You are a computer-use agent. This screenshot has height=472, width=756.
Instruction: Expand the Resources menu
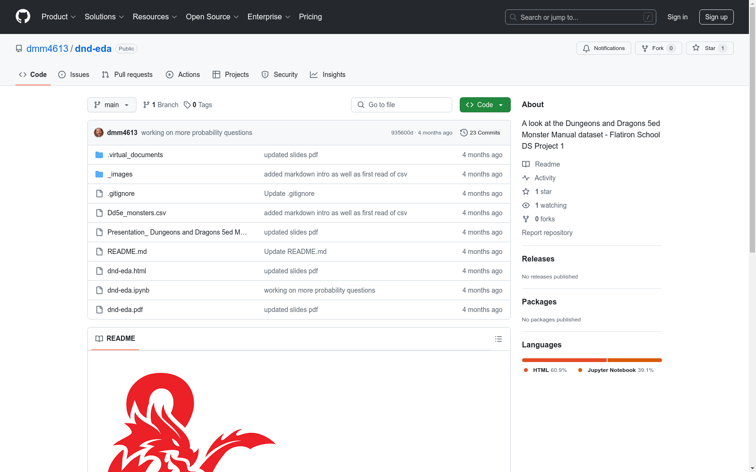pos(155,17)
